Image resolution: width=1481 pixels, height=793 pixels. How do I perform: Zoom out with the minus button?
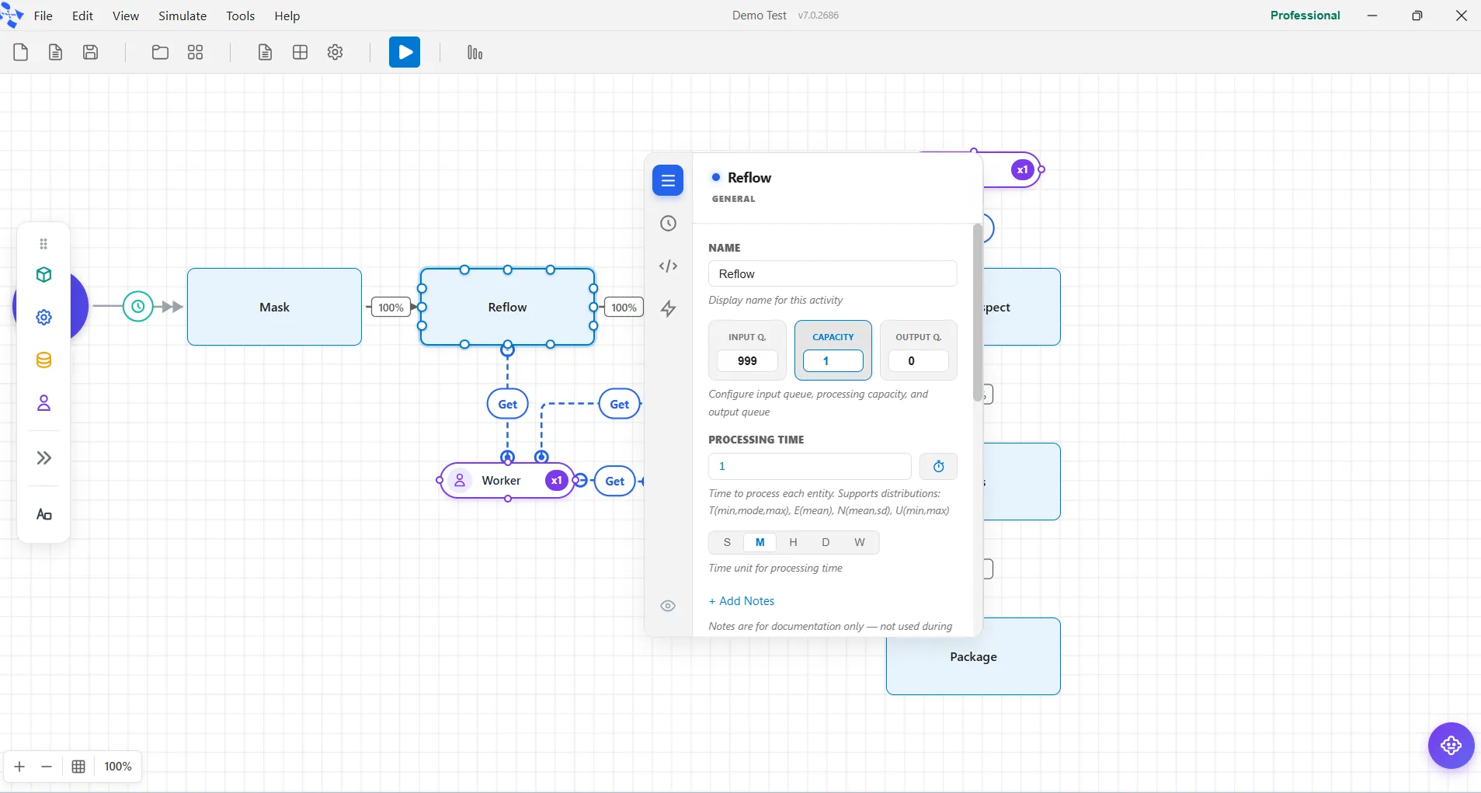47,767
